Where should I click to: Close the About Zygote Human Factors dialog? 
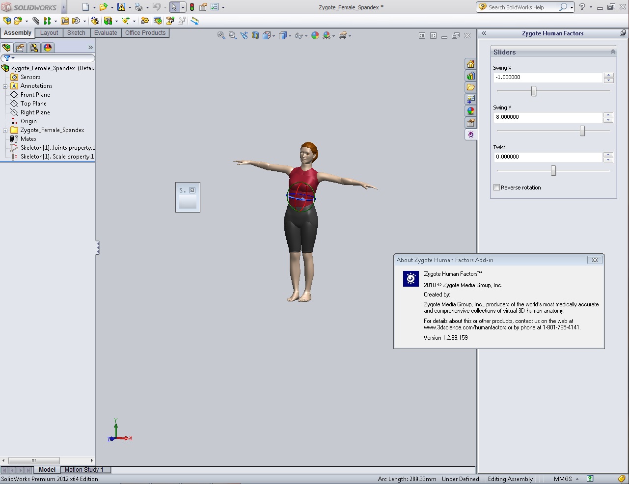click(x=595, y=260)
